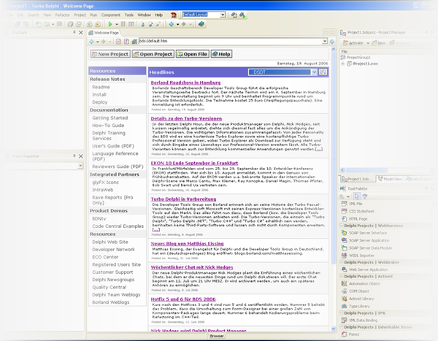The height and width of the screenshot is (341, 438).
Task: Click the help book icon in toolbar
Action: pyautogui.click(x=201, y=24)
